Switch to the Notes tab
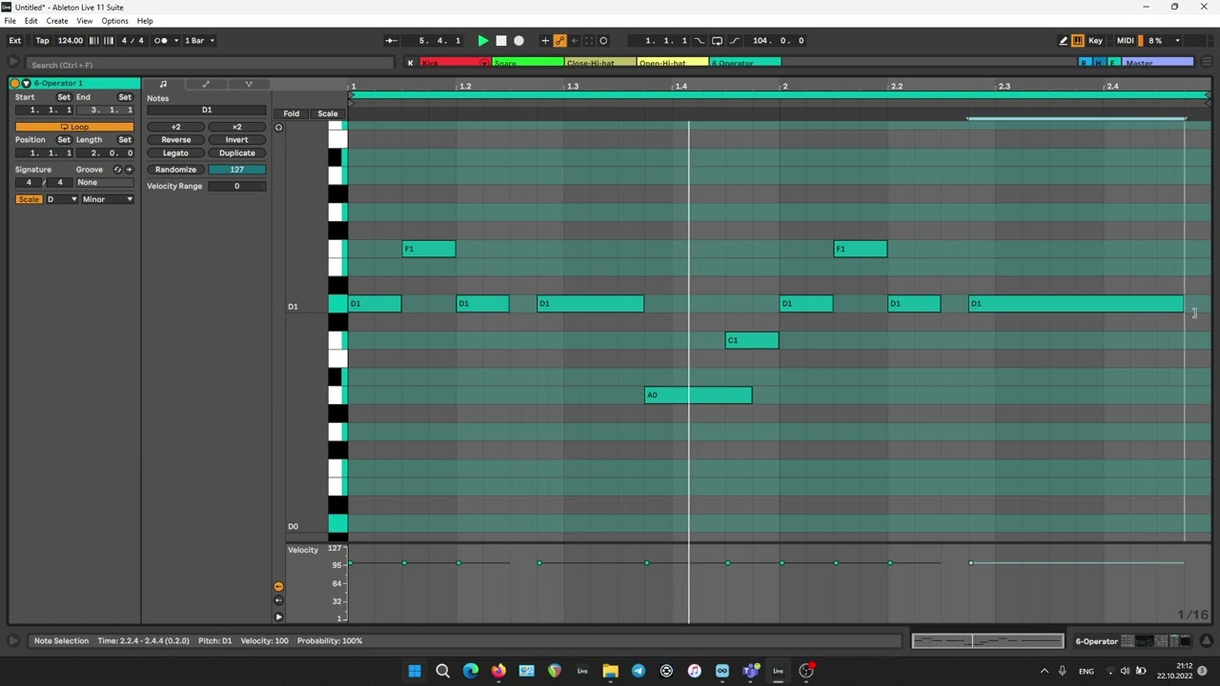 pyautogui.click(x=163, y=84)
